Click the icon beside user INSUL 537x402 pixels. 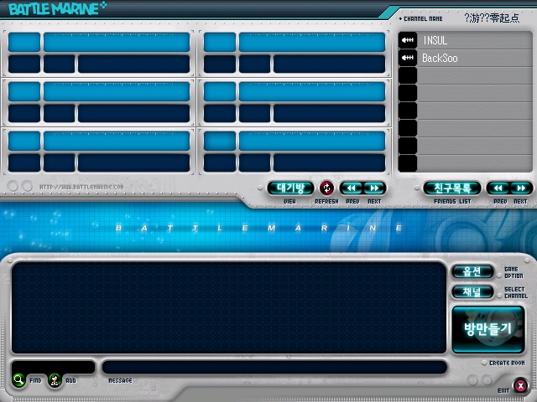pos(408,40)
